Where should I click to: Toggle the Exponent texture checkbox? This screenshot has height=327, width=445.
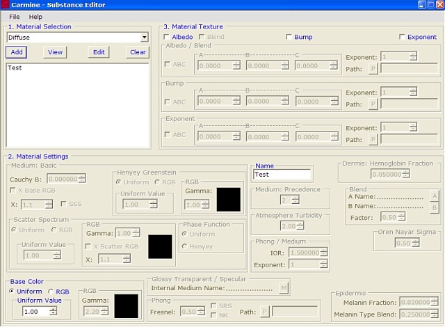tap(402, 37)
